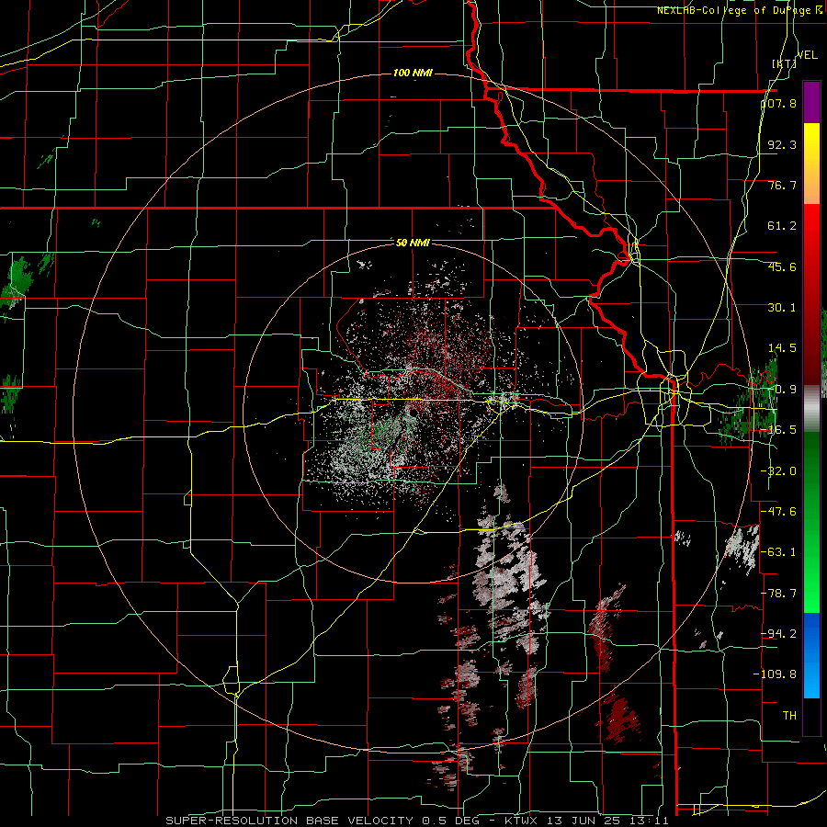Click the TH label in the legend
Viewport: 827px width, 827px height.
tap(789, 715)
